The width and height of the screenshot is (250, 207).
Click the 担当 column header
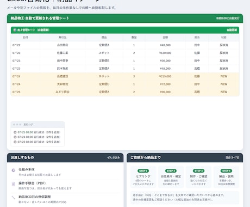[x=197, y=38]
